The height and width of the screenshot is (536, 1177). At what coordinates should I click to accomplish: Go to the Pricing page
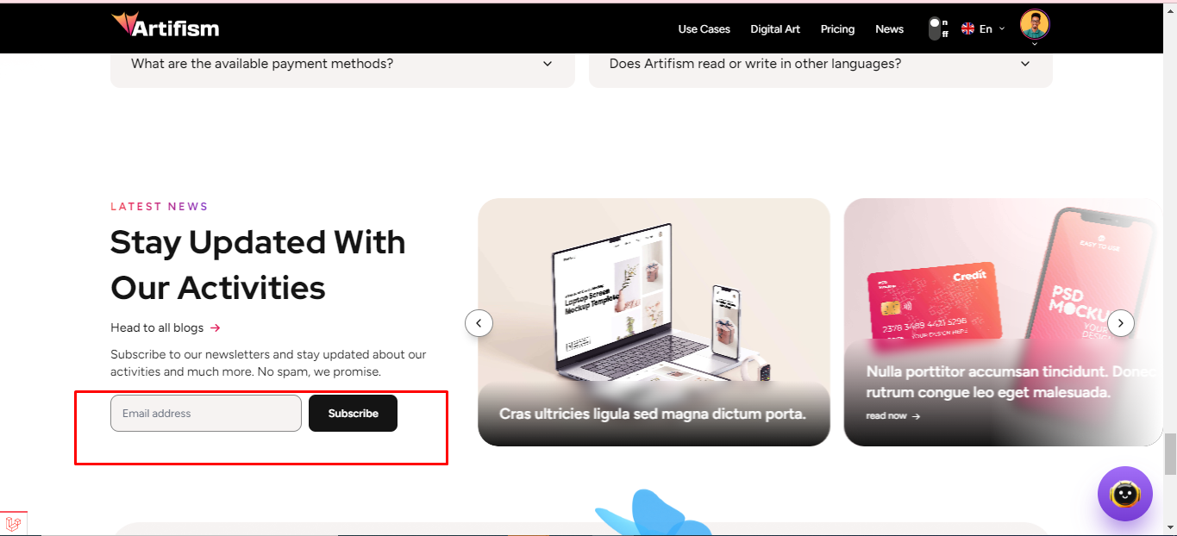pyautogui.click(x=837, y=28)
